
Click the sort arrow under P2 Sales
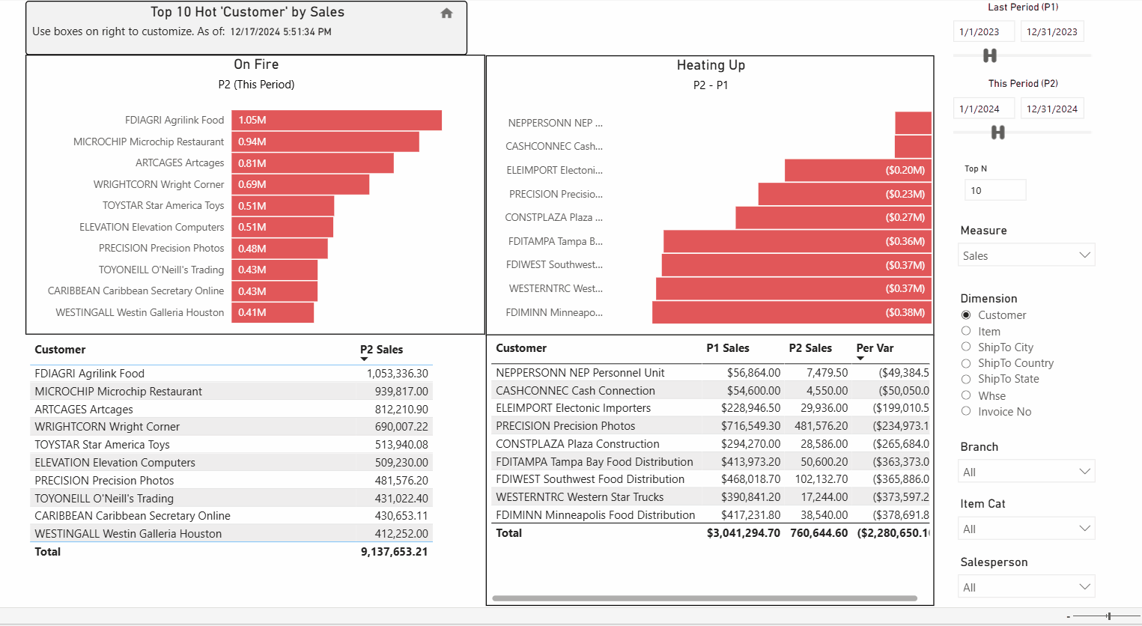click(364, 359)
